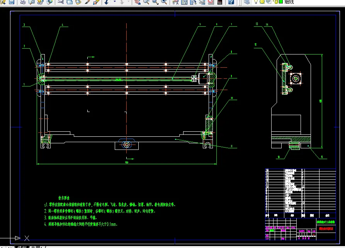Click the 3D DWF globe icon
The height and width of the screenshot is (248, 345).
[49, 2]
